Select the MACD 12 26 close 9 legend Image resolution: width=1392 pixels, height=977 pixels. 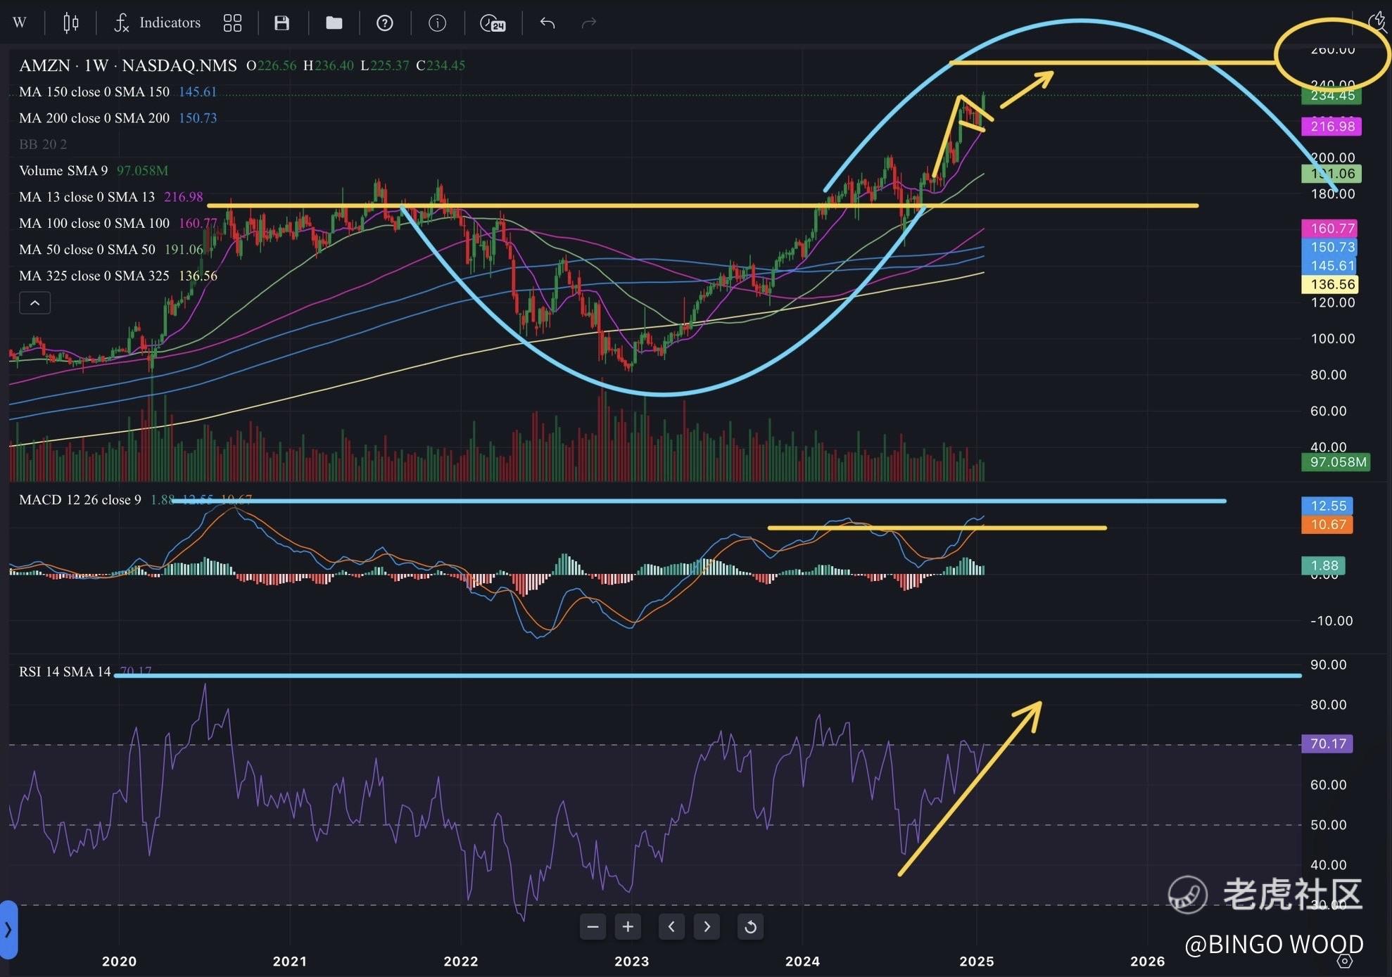80,499
